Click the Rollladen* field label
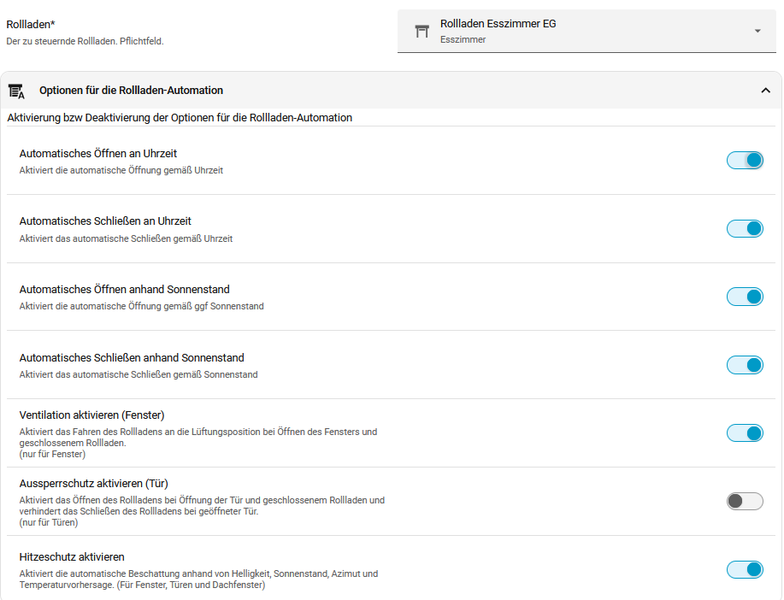The height and width of the screenshot is (600, 784). coord(31,24)
